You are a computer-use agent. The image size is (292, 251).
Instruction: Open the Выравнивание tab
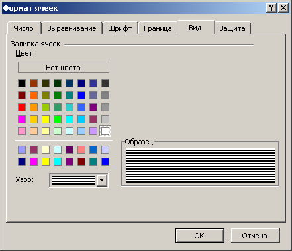[72, 28]
